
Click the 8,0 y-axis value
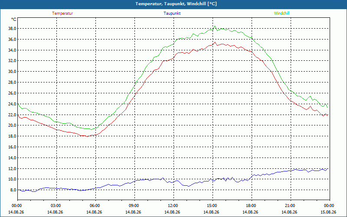point(13,190)
